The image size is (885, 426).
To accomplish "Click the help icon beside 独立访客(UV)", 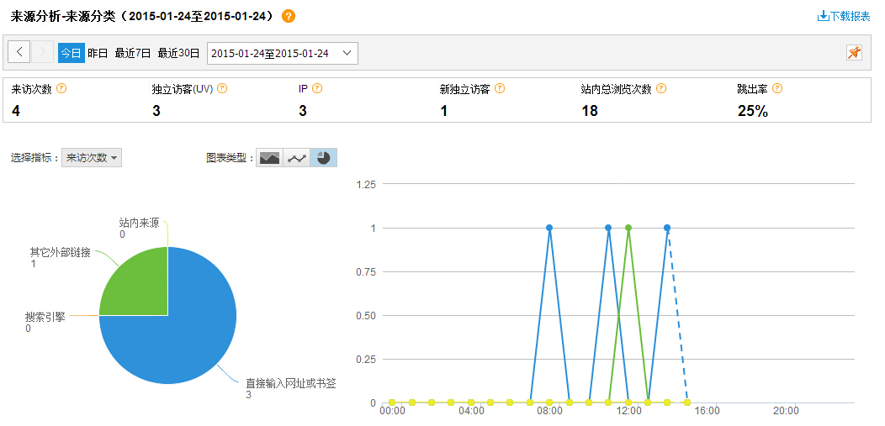I will 222,88.
